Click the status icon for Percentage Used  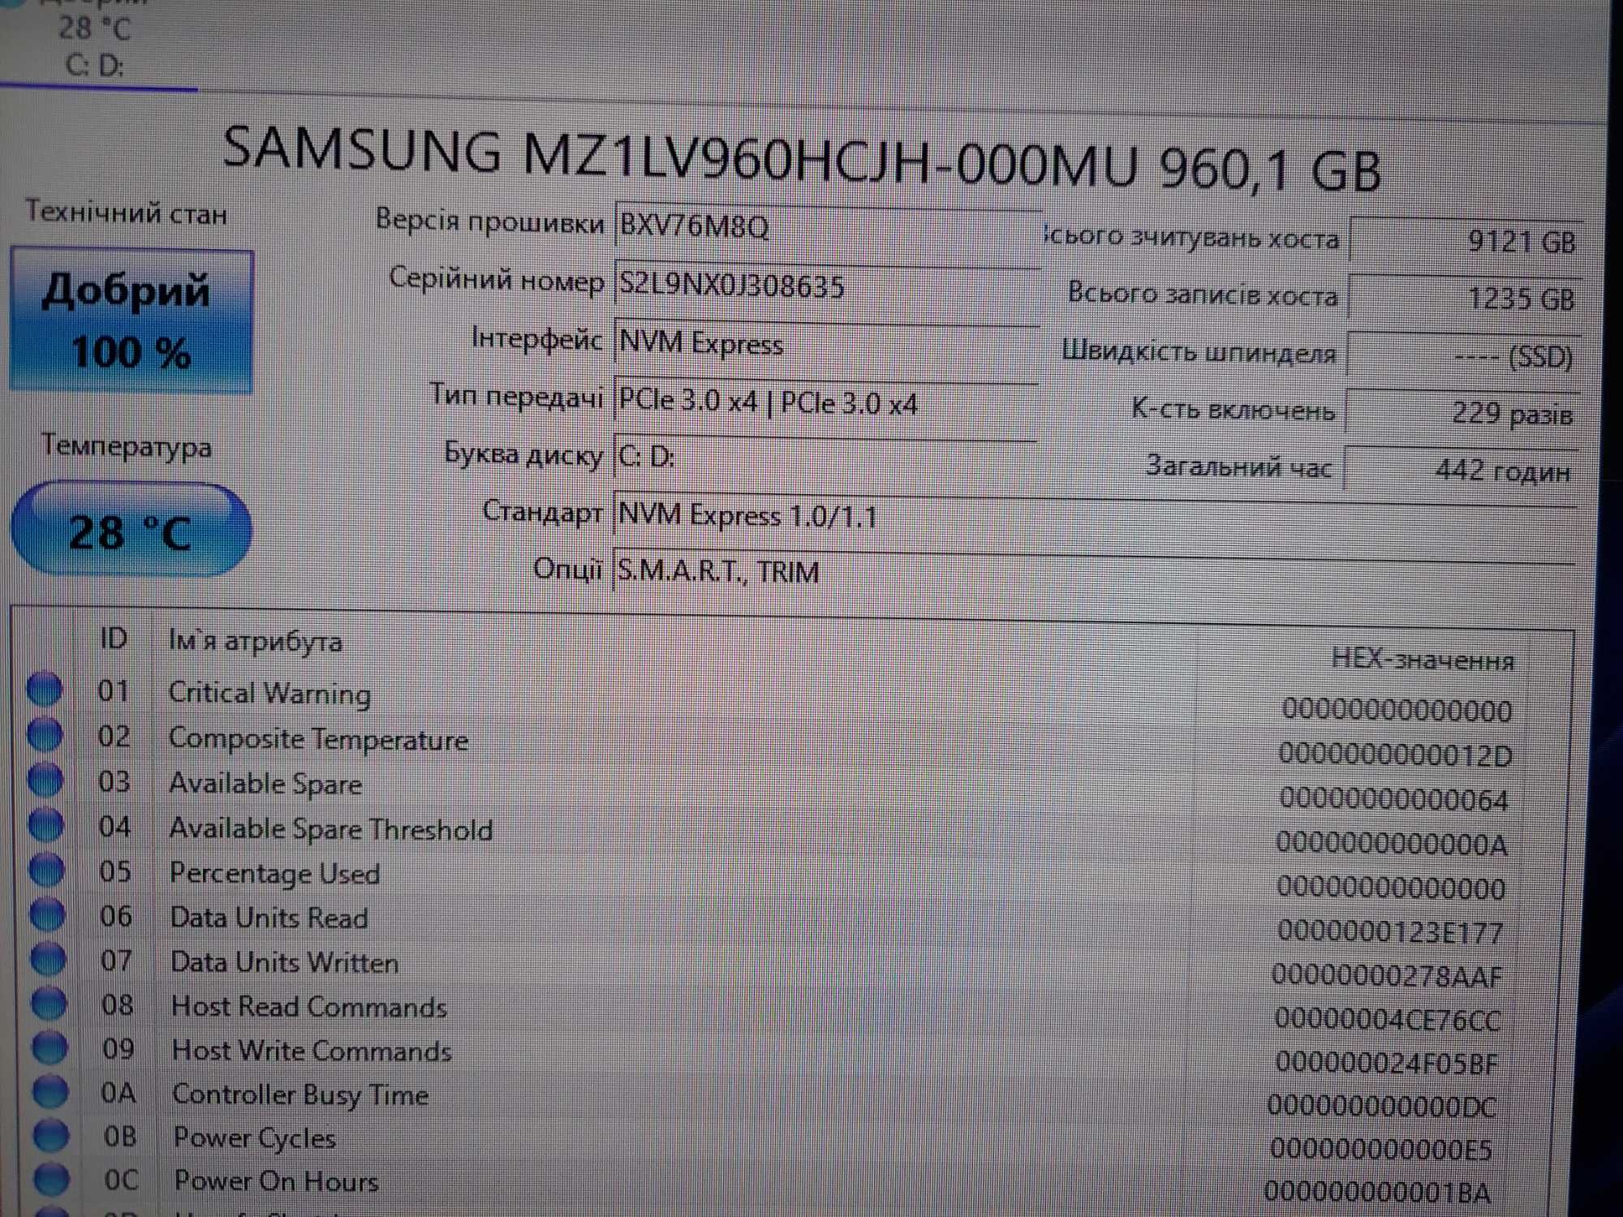[47, 870]
